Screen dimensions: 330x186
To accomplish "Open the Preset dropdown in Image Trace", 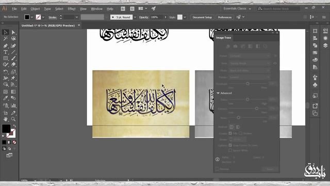I will pos(250,56).
